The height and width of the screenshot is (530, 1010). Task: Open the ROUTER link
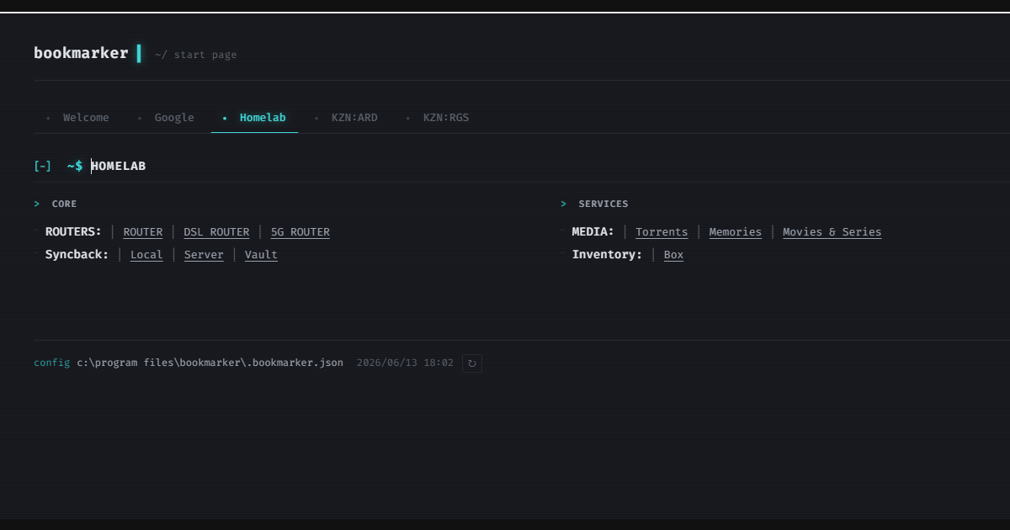tap(143, 232)
